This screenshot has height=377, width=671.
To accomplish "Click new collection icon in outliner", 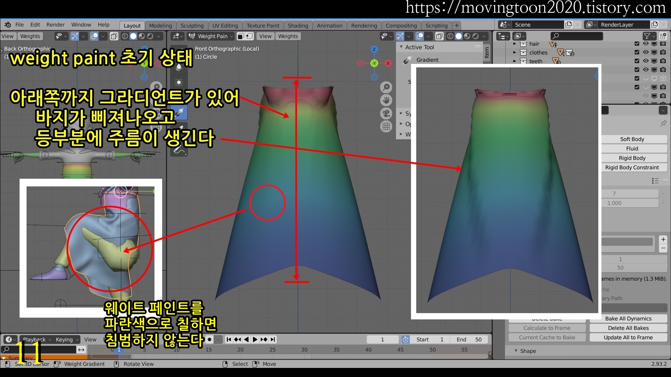I will [663, 36].
